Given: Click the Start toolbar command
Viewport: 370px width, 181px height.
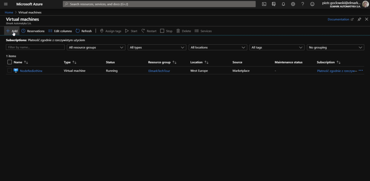Looking at the screenshot, I should (x=131, y=31).
